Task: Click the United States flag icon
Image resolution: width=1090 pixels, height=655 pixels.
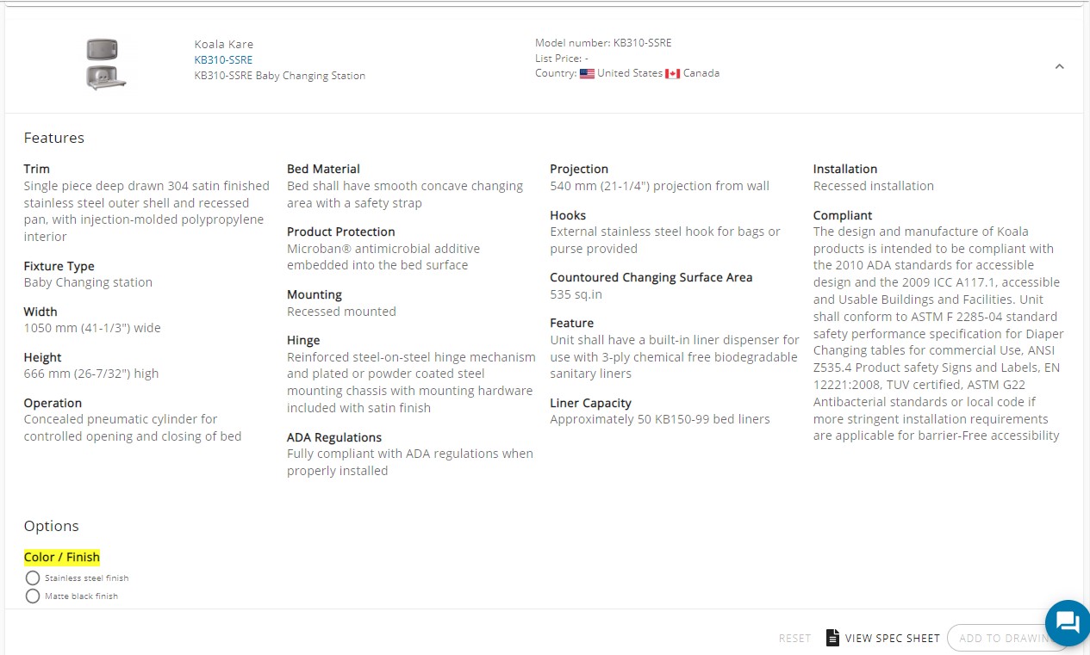Action: tap(587, 74)
